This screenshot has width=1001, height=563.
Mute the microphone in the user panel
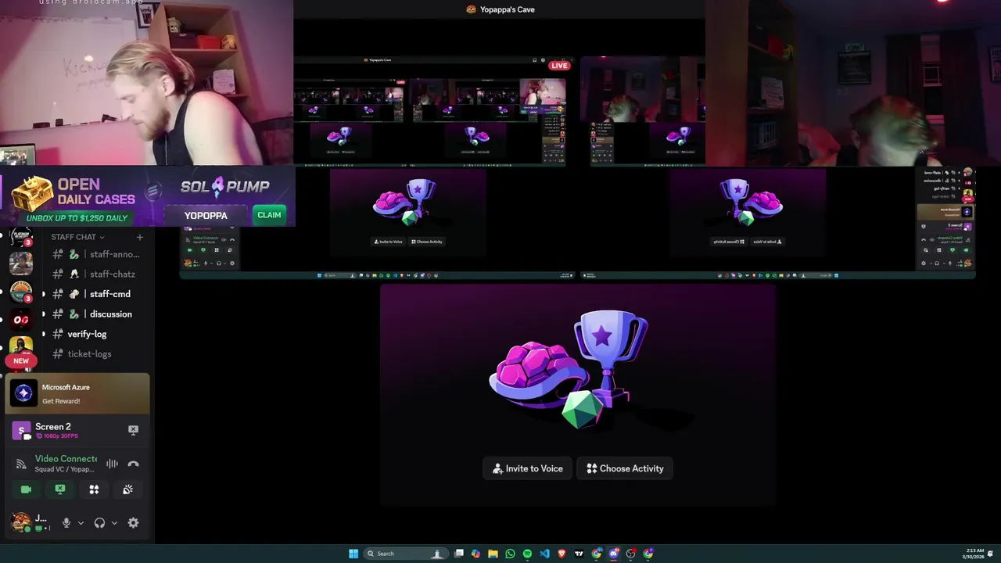[66, 523]
